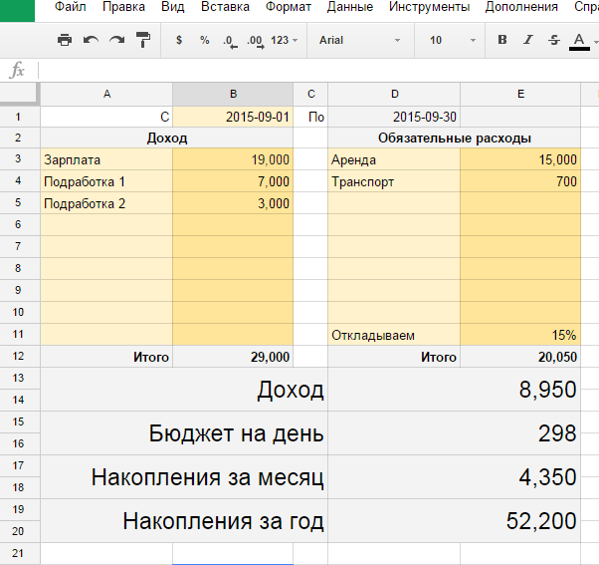Image resolution: width=599 pixels, height=565 pixels.
Task: Select the Накопления за год label
Action: click(184, 520)
